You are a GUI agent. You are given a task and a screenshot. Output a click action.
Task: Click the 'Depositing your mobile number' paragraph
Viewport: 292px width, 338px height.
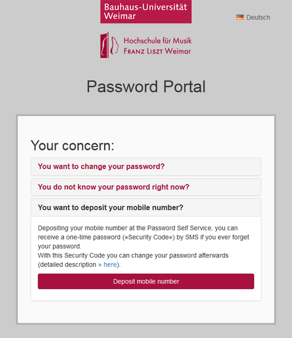[143, 237]
